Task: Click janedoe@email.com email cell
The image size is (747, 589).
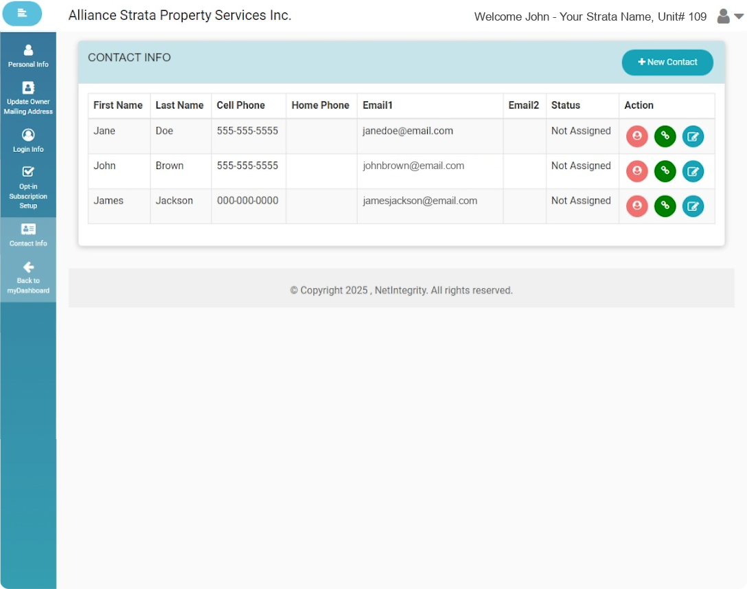Action: [x=408, y=131]
